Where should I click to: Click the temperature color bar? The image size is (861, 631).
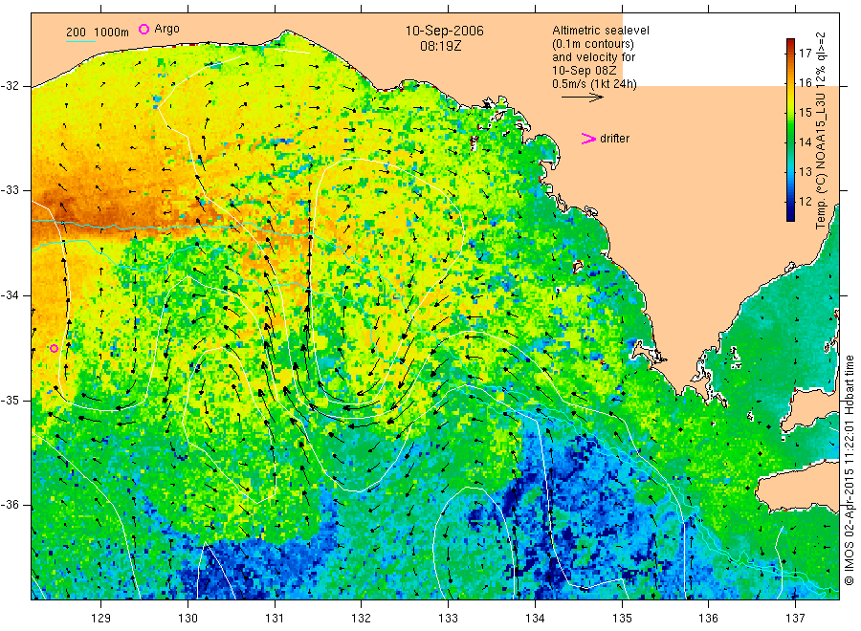coord(790,130)
